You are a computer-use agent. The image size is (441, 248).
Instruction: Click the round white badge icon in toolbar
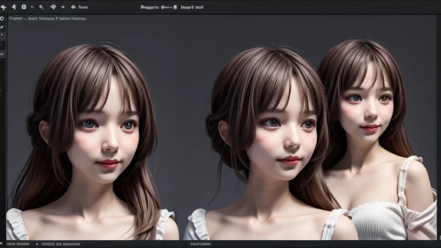coord(24,7)
